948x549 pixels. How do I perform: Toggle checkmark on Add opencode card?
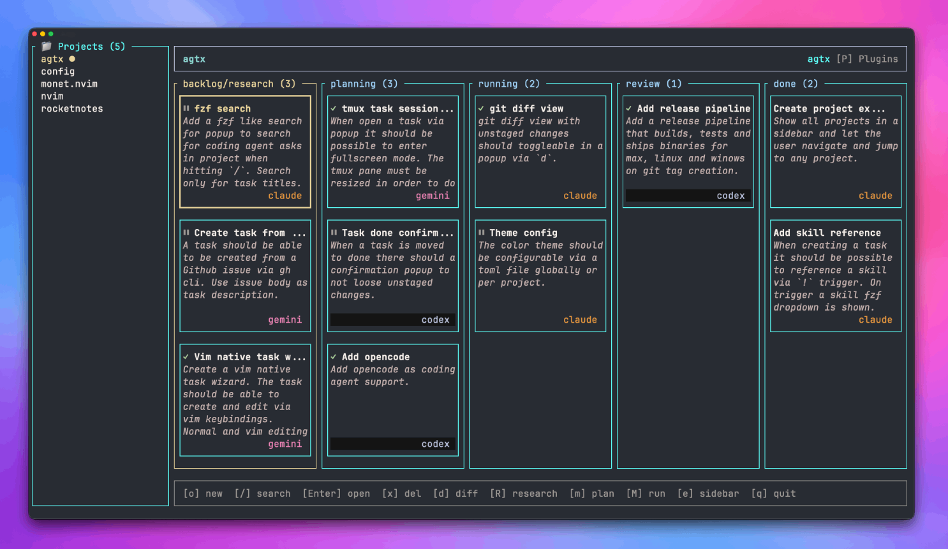pos(334,357)
